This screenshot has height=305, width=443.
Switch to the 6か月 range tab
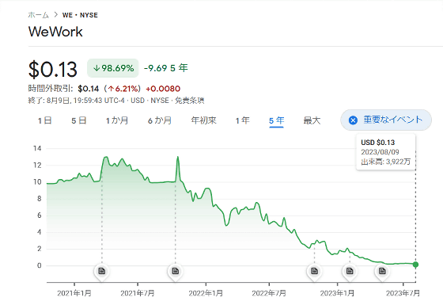coord(160,120)
